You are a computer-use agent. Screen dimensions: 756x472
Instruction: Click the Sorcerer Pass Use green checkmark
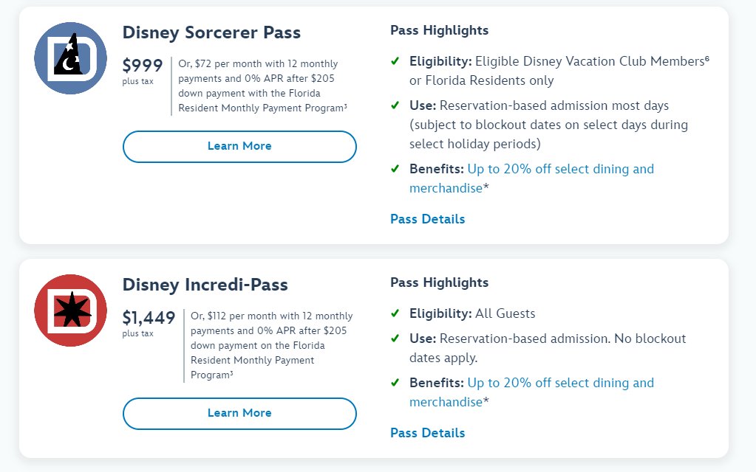tap(395, 106)
